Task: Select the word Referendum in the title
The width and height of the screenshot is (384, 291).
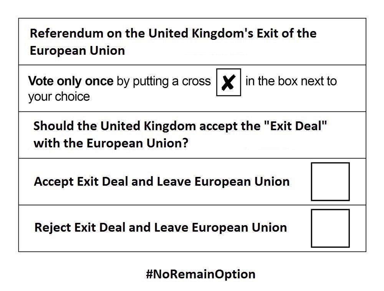Action: (66, 33)
